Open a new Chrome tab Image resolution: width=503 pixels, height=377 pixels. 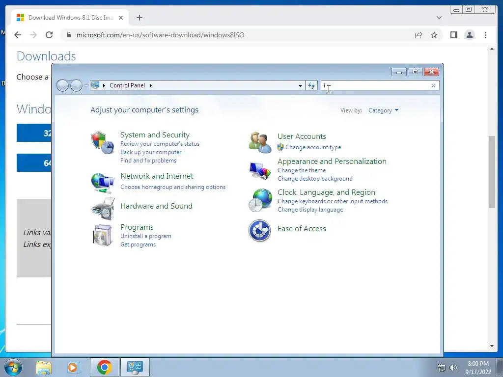(x=139, y=18)
